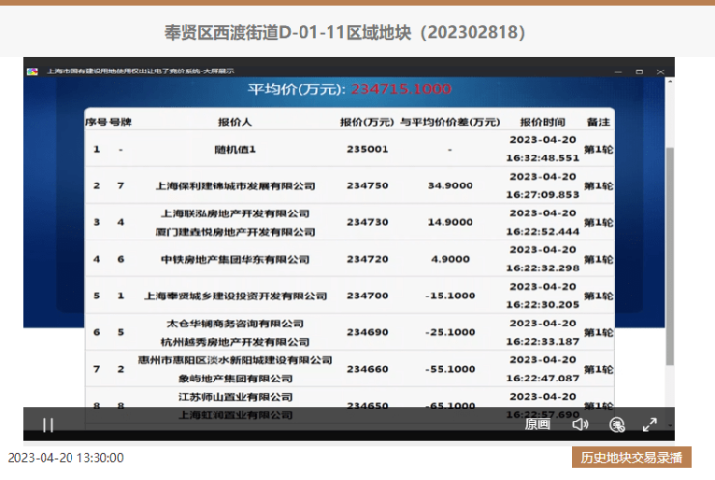Click the 报价时间 column header
Viewport: 715px width, 480px height.
[543, 122]
